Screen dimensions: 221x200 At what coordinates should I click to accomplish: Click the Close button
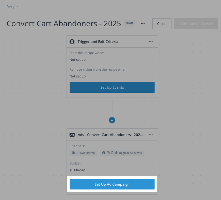[x=162, y=24]
